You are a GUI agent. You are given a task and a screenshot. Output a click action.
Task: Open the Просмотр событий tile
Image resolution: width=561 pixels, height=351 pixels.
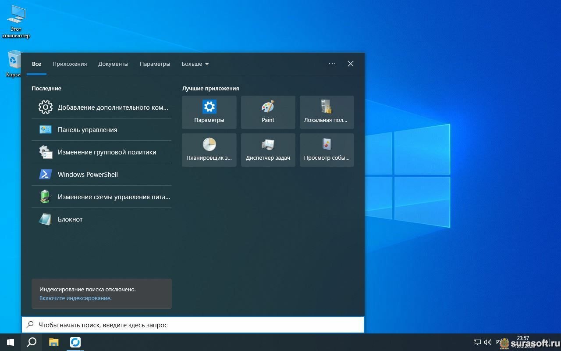(x=327, y=150)
